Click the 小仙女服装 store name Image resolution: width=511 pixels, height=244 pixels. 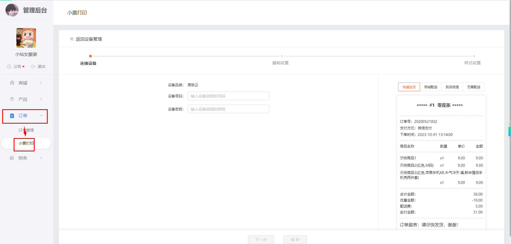(26, 54)
